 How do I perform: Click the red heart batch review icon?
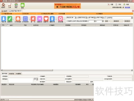46,19
